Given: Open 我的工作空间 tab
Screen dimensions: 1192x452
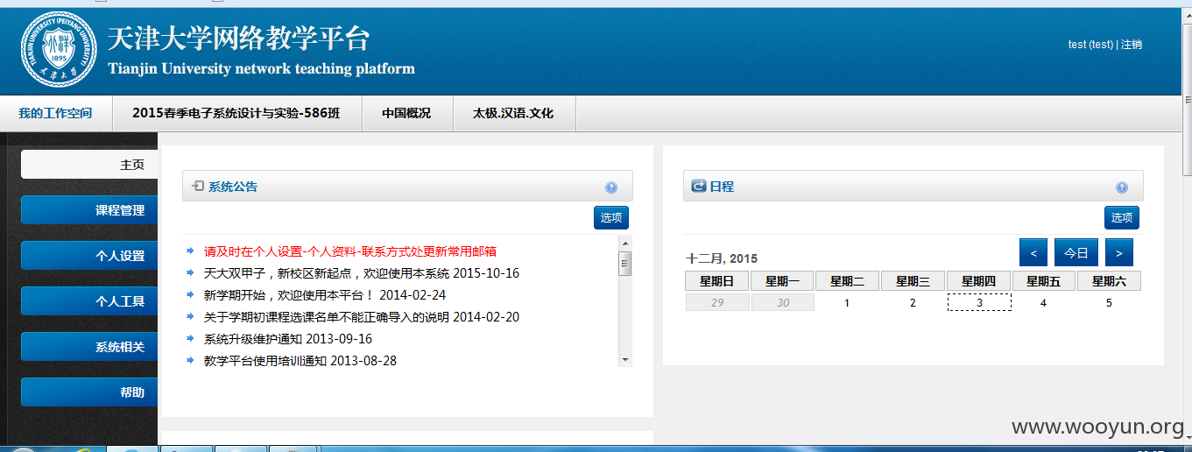Looking at the screenshot, I should click(56, 113).
